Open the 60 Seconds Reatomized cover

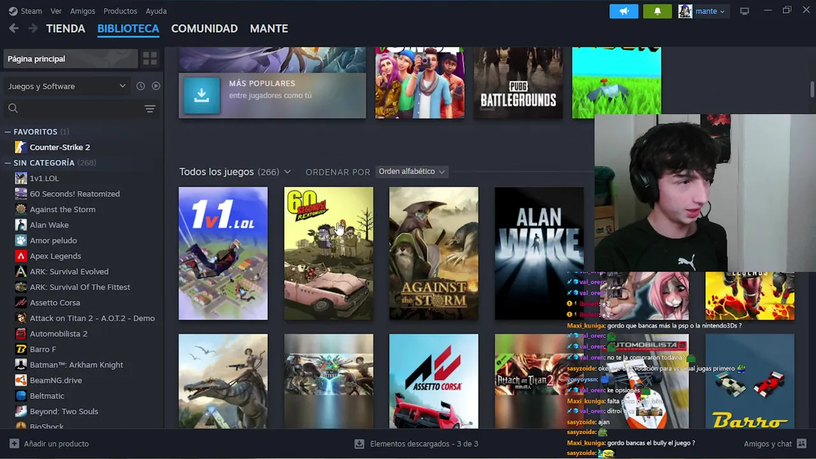click(328, 253)
